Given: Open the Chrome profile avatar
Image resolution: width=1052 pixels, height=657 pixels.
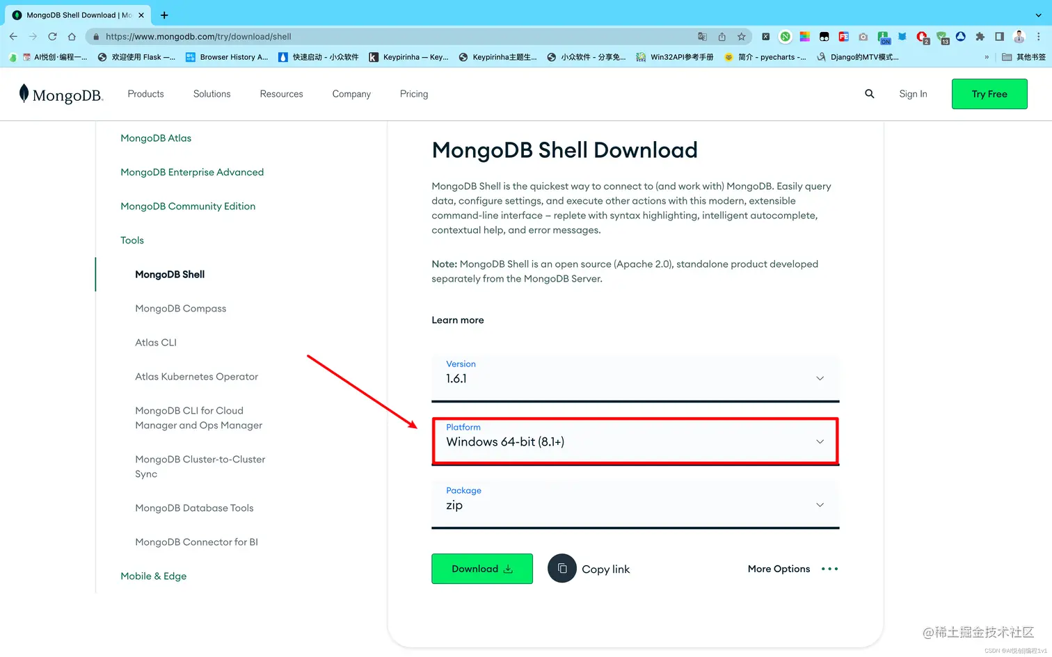Looking at the screenshot, I should [1019, 36].
